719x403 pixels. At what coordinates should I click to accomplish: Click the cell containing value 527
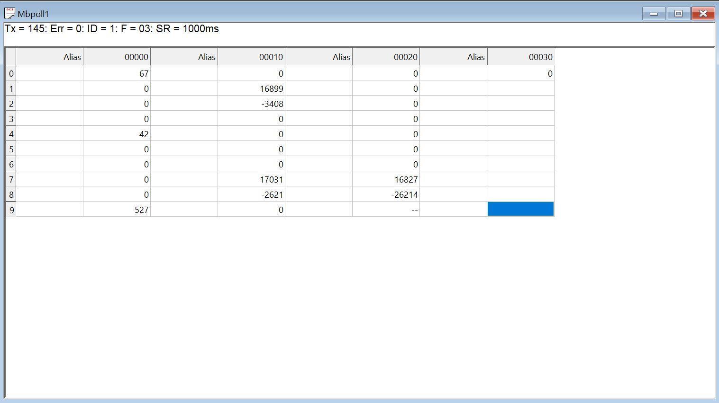[117, 210]
